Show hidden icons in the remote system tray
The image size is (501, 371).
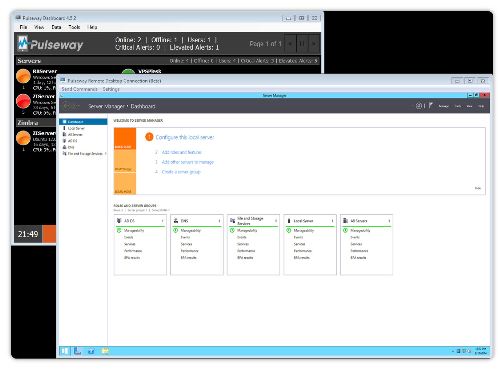click(453, 351)
